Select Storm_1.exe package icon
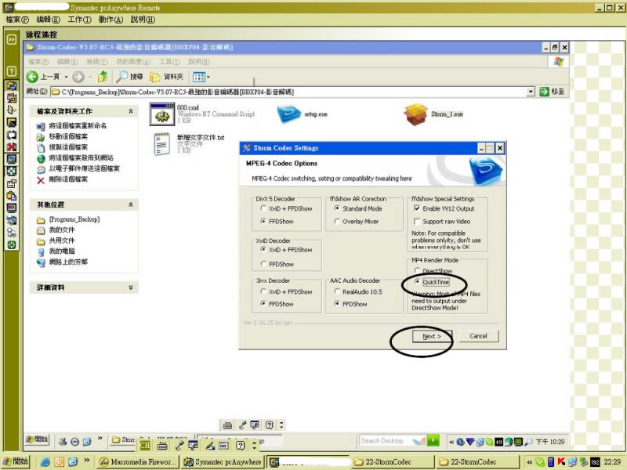Image resolution: width=627 pixels, height=470 pixels. (x=416, y=114)
